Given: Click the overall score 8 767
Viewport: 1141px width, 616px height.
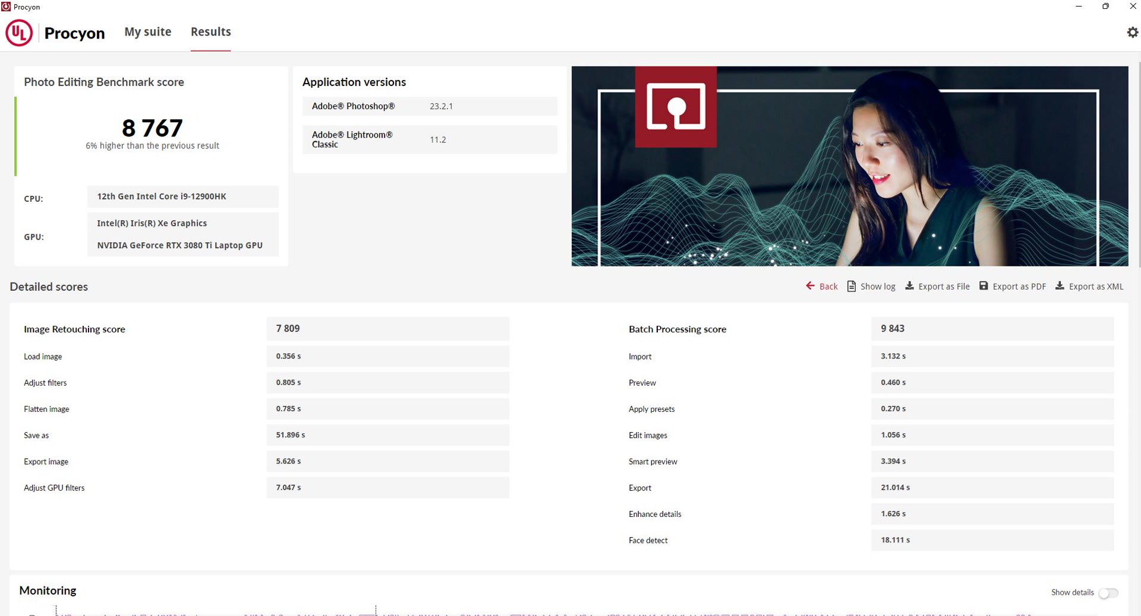Looking at the screenshot, I should [x=152, y=128].
